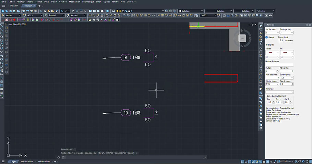Viewport: 312px width, 164px height.
Task: Click the Open file icon in toolbar
Action: click(7, 11)
